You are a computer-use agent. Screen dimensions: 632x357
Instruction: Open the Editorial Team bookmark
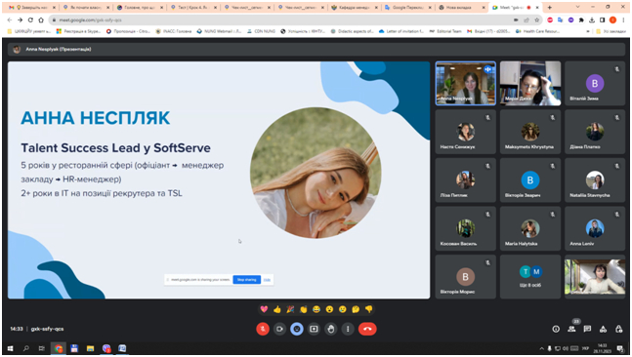[445, 31]
